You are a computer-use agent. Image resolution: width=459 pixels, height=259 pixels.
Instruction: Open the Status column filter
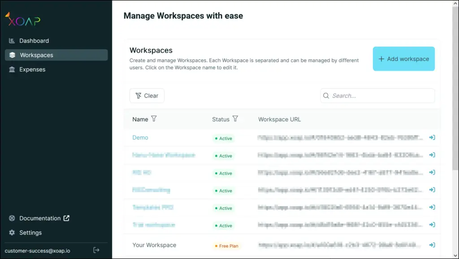click(x=235, y=119)
